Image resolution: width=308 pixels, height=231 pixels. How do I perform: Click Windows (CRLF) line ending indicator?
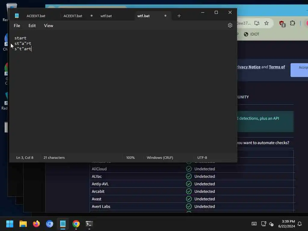click(160, 158)
